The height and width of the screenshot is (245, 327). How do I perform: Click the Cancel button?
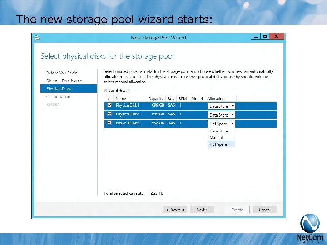[x=265, y=210]
